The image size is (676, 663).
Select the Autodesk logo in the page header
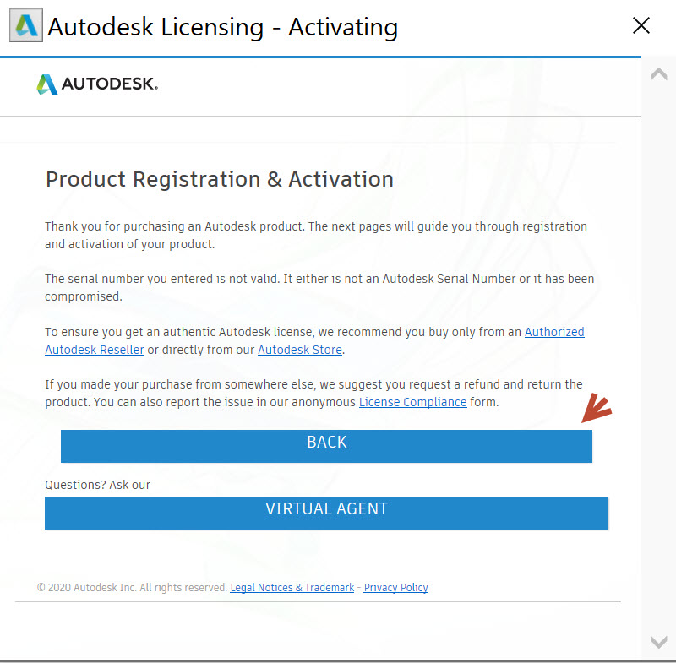(x=96, y=84)
